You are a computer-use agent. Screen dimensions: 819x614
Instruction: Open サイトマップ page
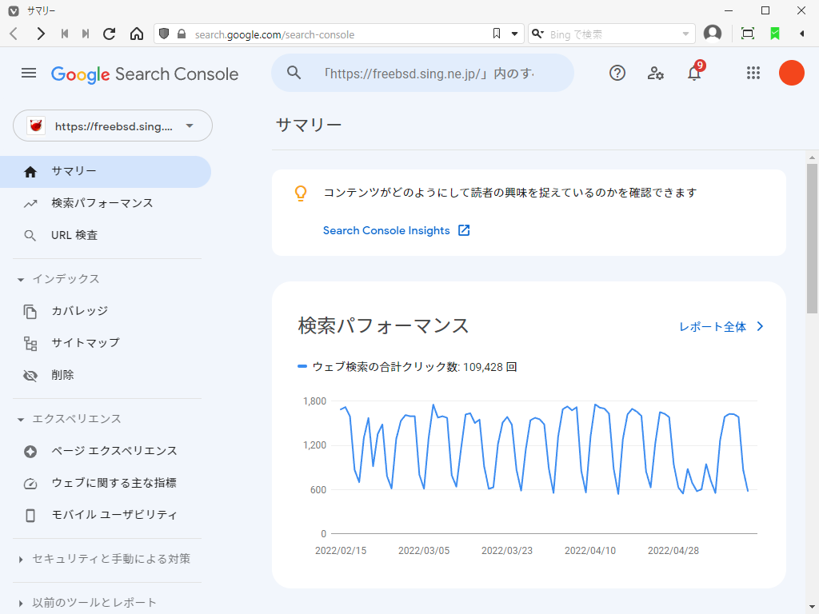[x=106, y=343]
